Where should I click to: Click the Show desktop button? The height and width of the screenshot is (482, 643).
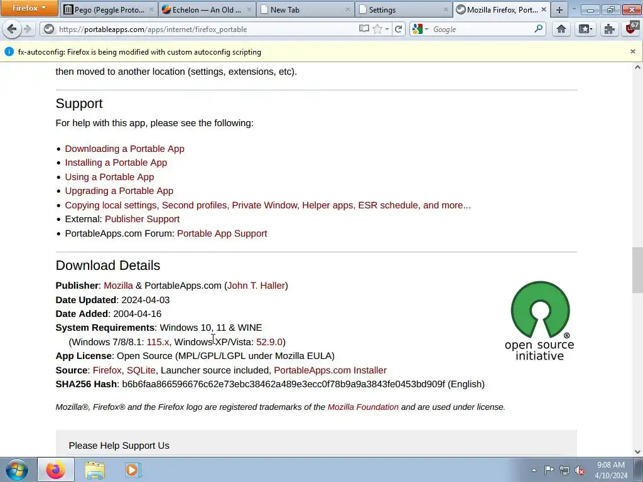tap(639, 470)
